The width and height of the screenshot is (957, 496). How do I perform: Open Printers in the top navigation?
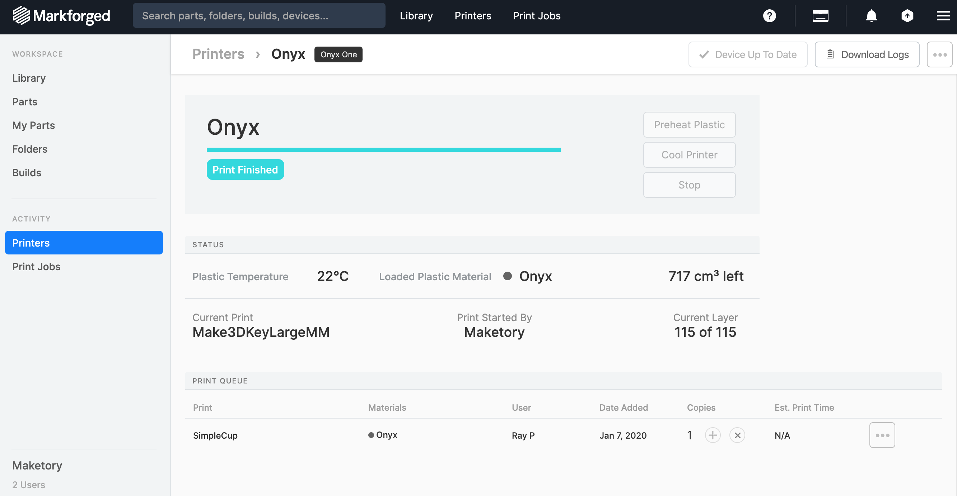coord(472,15)
